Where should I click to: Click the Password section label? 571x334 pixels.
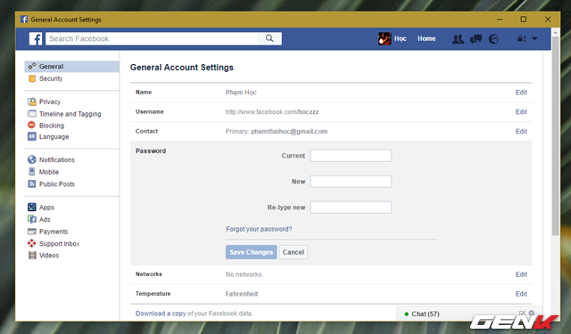pos(151,151)
